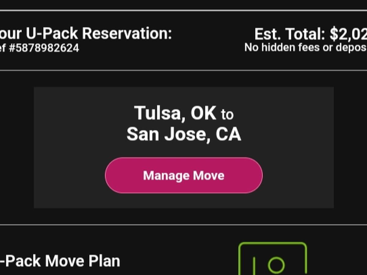The height and width of the screenshot is (275, 367).
Task: Click the 'No hidden fees or deposits' note
Action: click(x=306, y=47)
